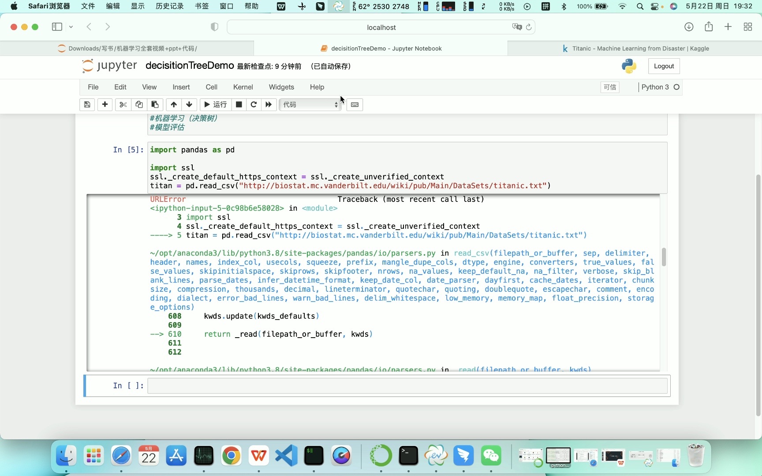The width and height of the screenshot is (762, 476).
Task: Click the Jupyter logo to go home
Action: (x=109, y=66)
